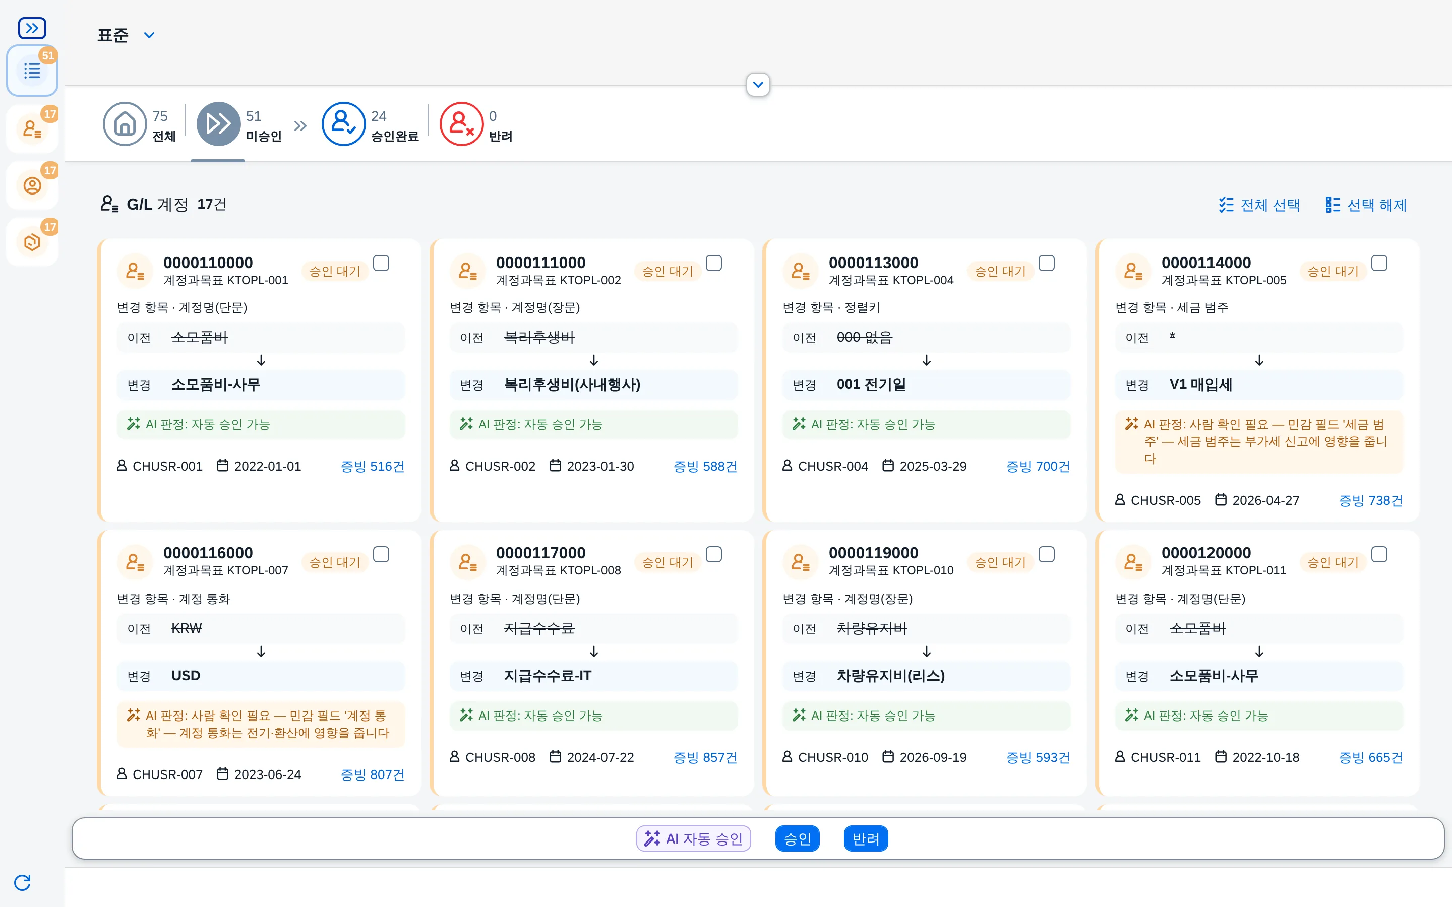Check the box for account 0000110000
The width and height of the screenshot is (1452, 907).
[381, 264]
